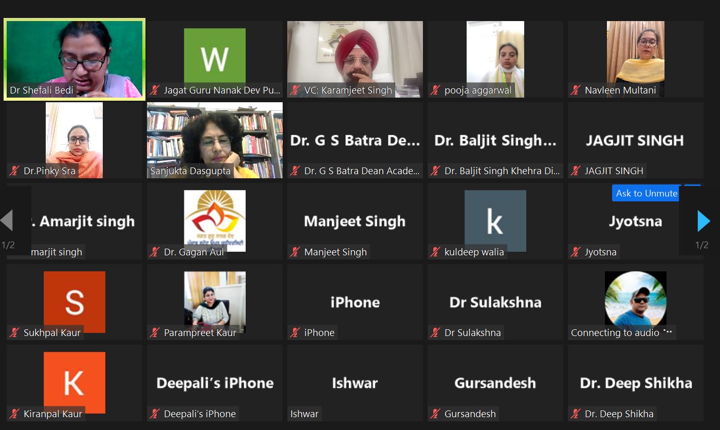Screen dimensions: 720x430
Task: Click muted mic icon of Dr. Deep Shikha
Action: [576, 414]
